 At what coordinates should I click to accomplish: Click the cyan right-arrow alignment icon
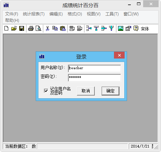tap(104, 28)
